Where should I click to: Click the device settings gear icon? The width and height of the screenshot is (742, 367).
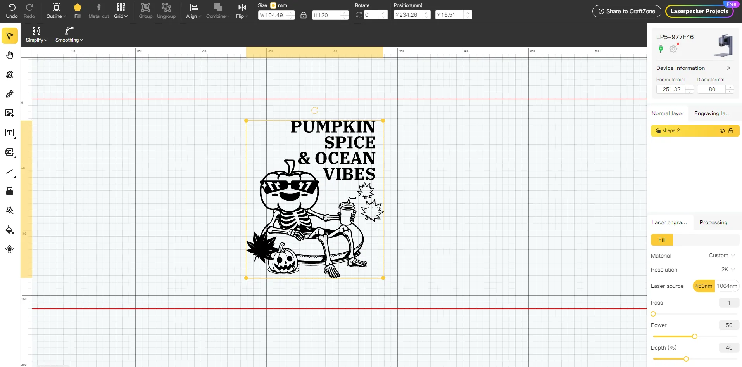[x=674, y=49]
